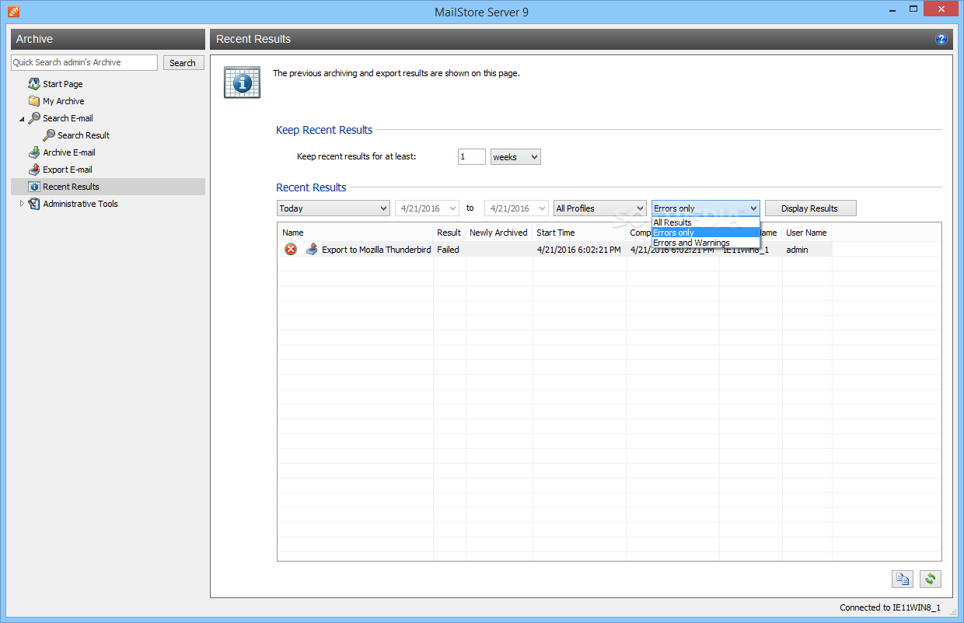964x623 pixels.
Task: Sort by the Newly Archived column header
Action: pyautogui.click(x=499, y=233)
